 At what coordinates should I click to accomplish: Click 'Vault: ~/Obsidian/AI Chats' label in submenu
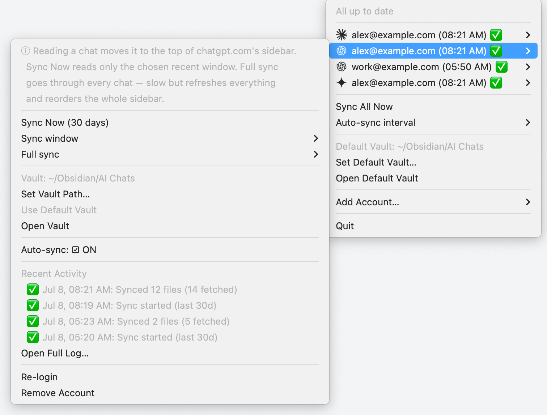78,178
